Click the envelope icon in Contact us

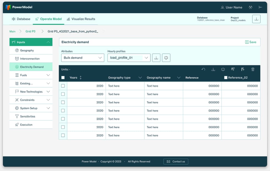[168, 162]
